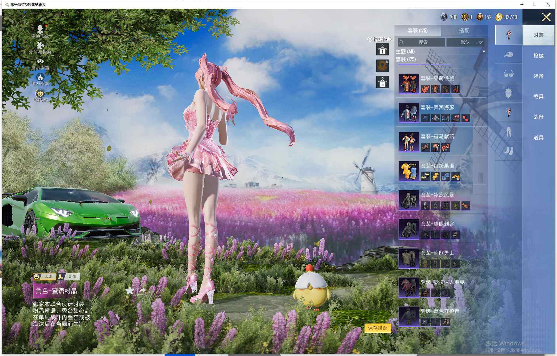This screenshot has width=557, height=356.
Task: Select the hat category icon
Action: 508,54
